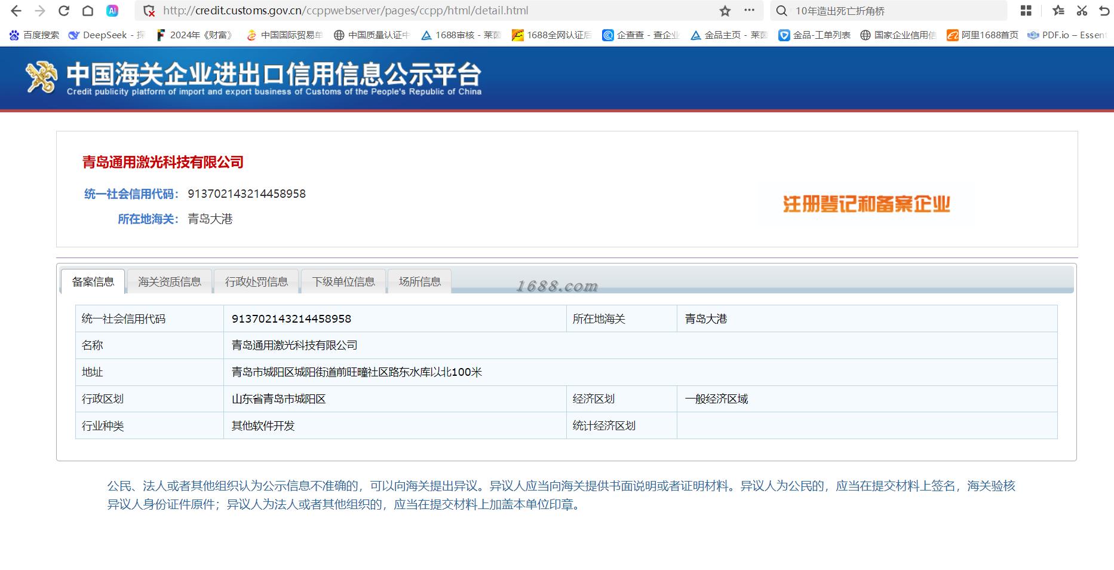
Task: Open the 金品-工单列表 bookmark
Action: click(815, 35)
